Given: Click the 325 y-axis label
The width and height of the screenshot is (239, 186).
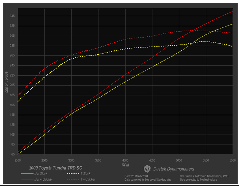Looking at the screenshot, I should coord(12,26).
